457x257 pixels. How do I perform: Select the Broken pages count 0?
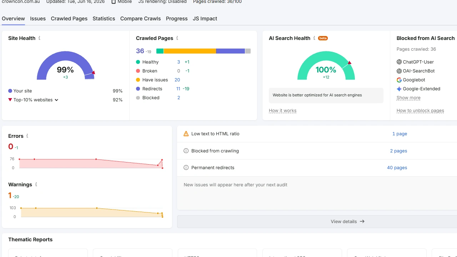pyautogui.click(x=179, y=71)
